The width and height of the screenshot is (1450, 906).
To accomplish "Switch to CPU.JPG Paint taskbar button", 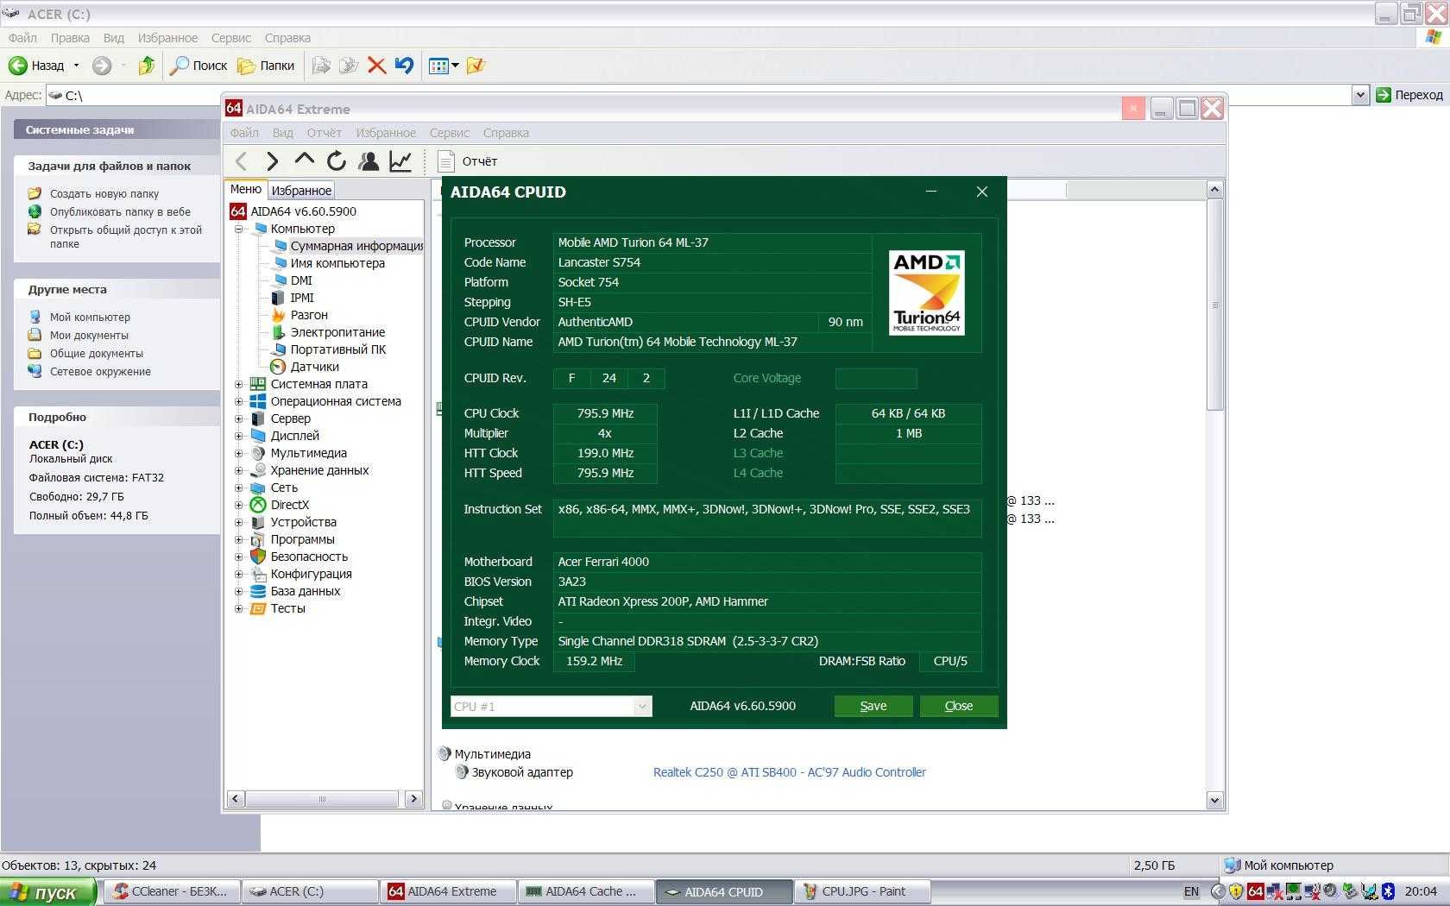I will 863,892.
